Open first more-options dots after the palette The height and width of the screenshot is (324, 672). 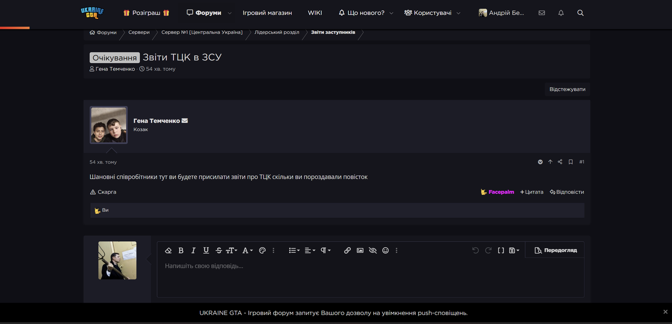[274, 251]
